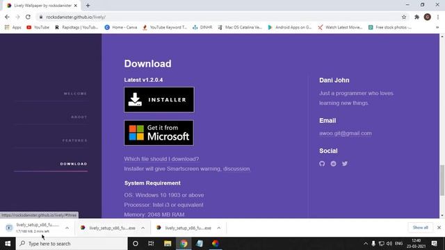Expand options for third lively_setup download
Screen dimensions: 445x250
click(x=219, y=228)
